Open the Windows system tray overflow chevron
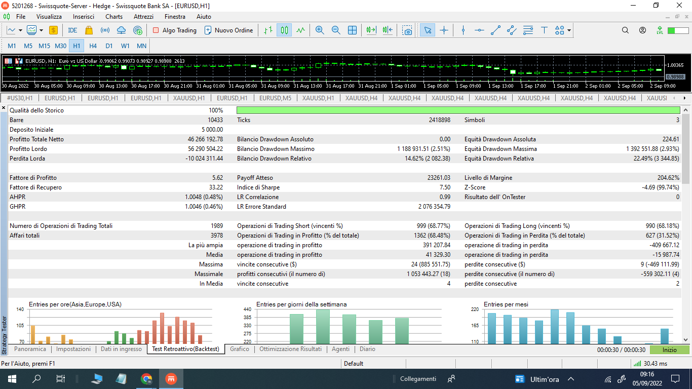Image resolution: width=692 pixels, height=389 pixels. point(571,379)
